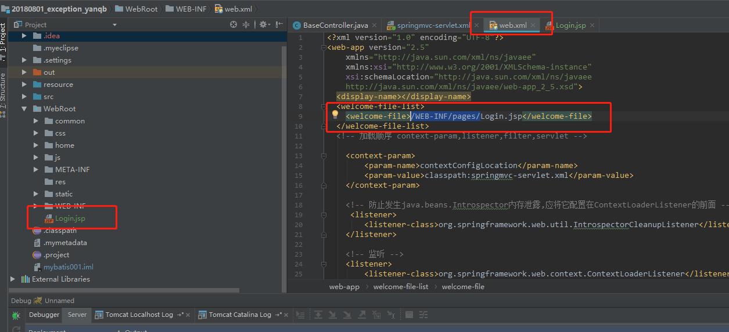
Task: Click the web.xml navigation bar breadcrumb
Action: pos(234,9)
